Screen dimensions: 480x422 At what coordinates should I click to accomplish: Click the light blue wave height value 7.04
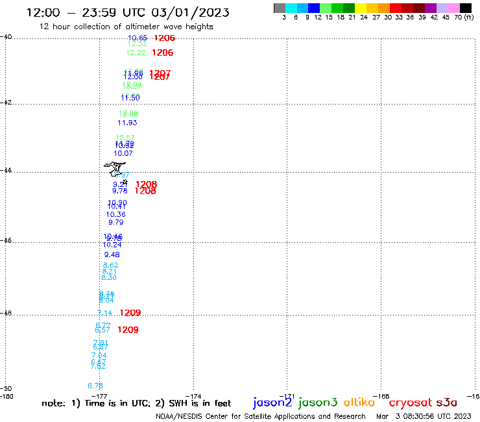[99, 356]
